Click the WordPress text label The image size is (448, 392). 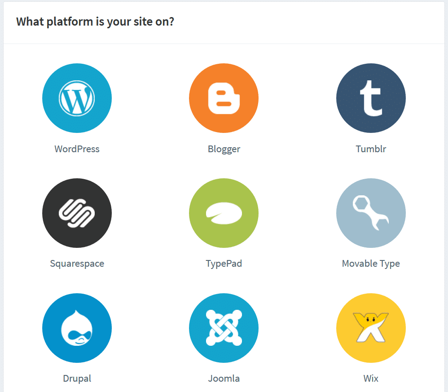point(77,149)
